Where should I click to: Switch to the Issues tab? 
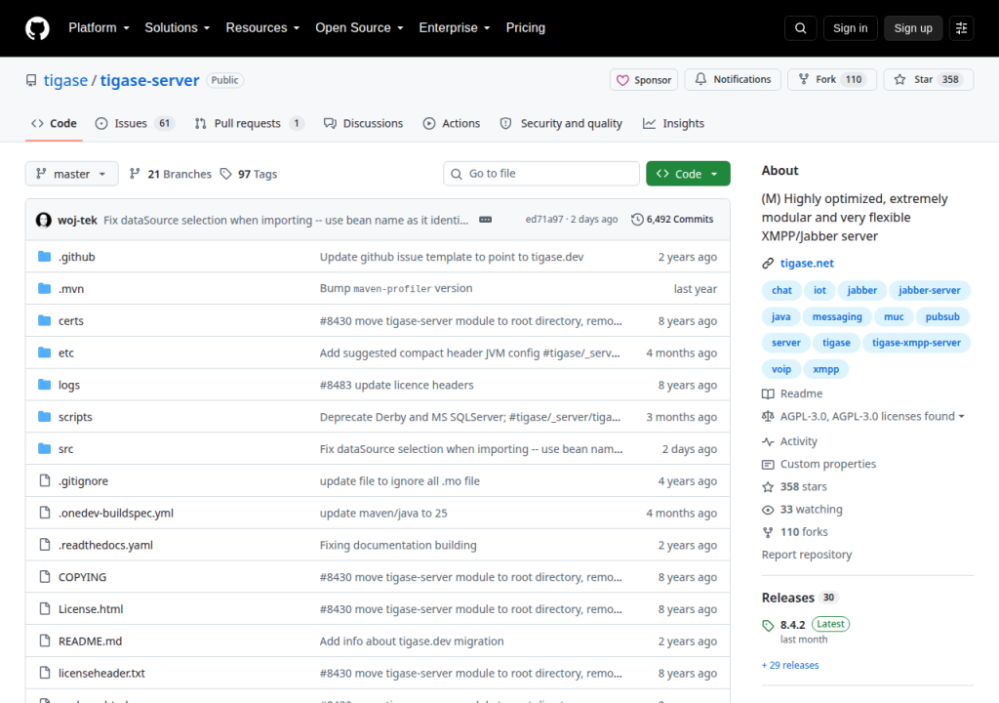click(x=133, y=124)
